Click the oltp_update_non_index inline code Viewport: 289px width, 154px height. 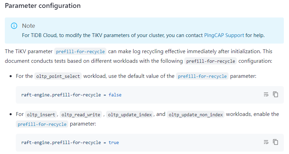(x=196, y=115)
